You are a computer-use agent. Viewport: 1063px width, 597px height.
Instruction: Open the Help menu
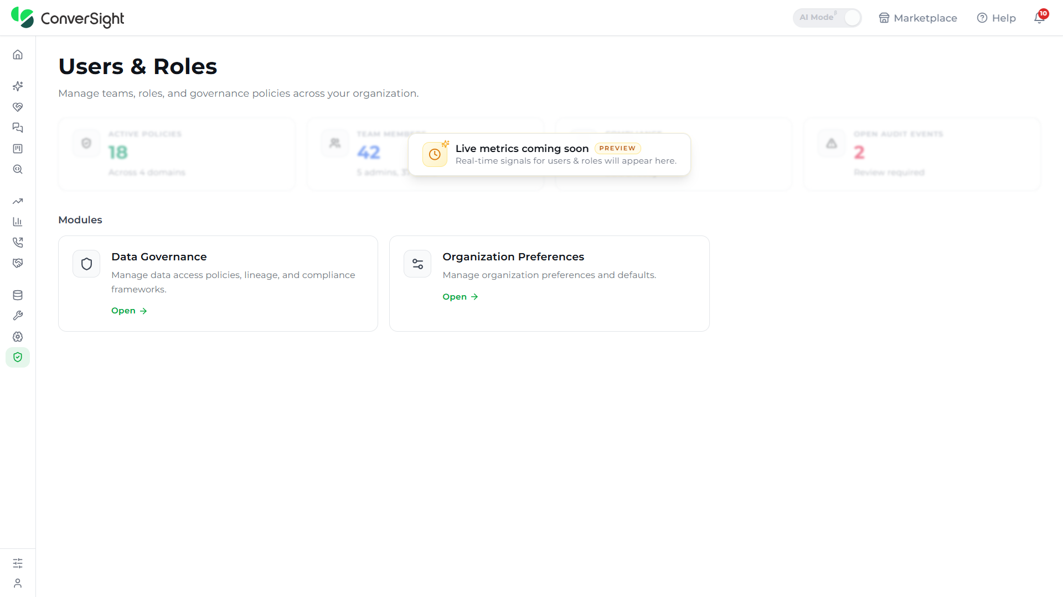[x=997, y=18]
